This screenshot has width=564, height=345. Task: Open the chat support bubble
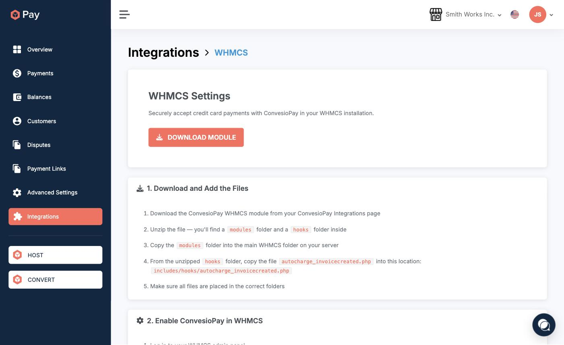pyautogui.click(x=544, y=324)
